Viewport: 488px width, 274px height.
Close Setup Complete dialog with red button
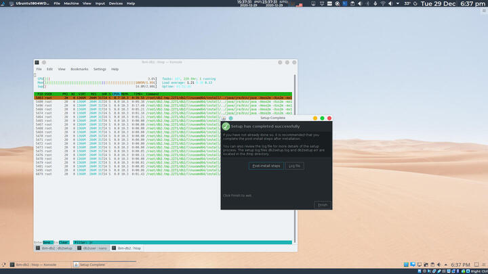pyautogui.click(x=329, y=118)
